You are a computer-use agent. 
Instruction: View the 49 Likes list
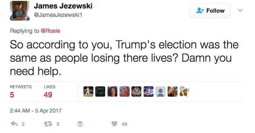pos(49,91)
